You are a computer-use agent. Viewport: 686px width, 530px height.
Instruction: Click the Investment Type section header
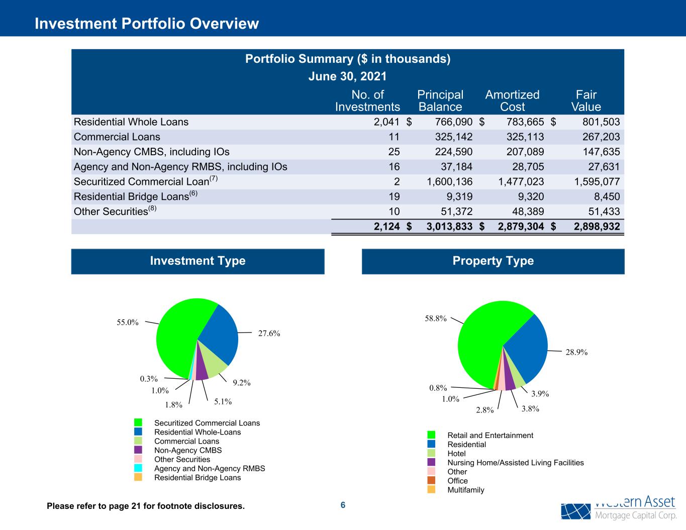[198, 261]
